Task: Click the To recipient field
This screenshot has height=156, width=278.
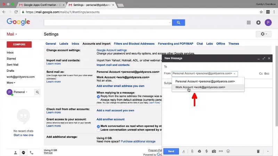Action: [215, 67]
